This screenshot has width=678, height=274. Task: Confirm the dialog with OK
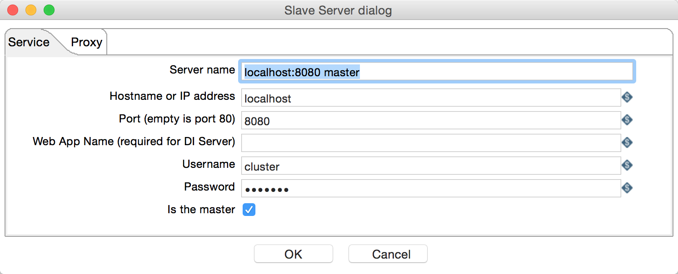[293, 254]
